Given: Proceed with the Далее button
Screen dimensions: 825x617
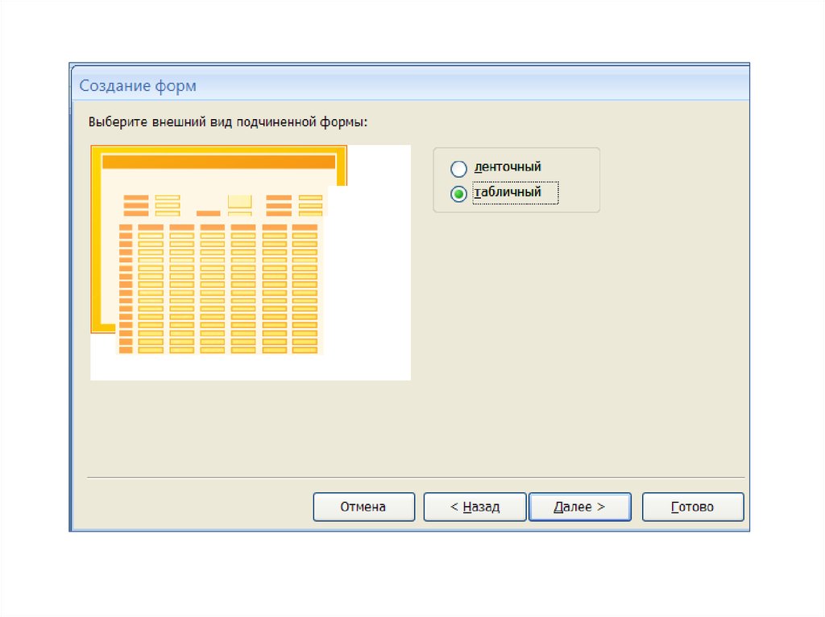Looking at the screenshot, I should point(578,507).
